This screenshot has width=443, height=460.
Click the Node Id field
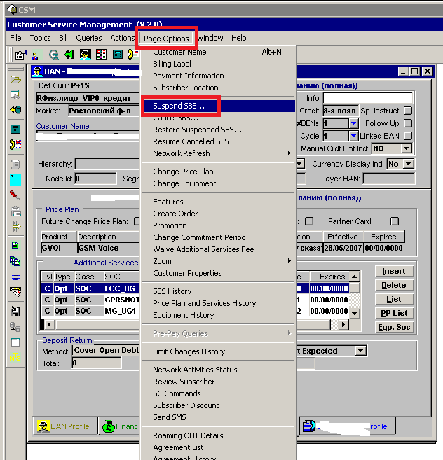click(x=95, y=179)
